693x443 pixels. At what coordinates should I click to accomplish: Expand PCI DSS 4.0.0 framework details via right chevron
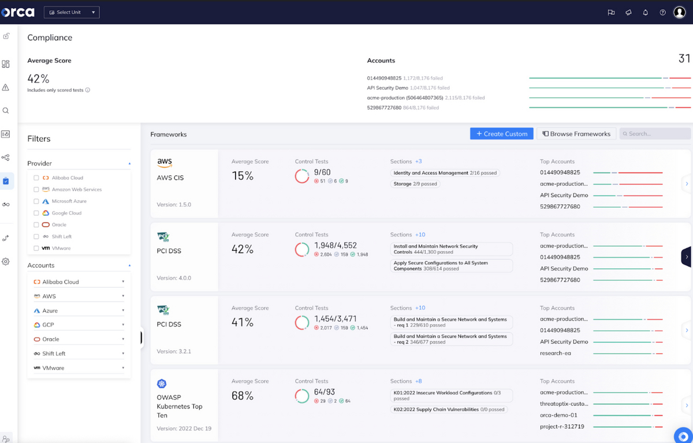pyautogui.click(x=686, y=257)
